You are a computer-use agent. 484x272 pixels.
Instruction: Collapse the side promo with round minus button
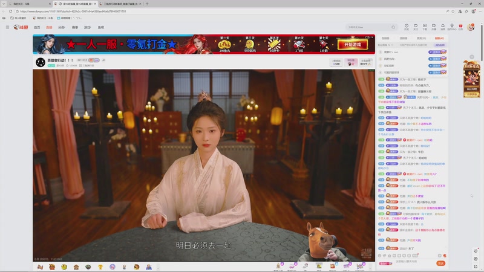click(472, 57)
